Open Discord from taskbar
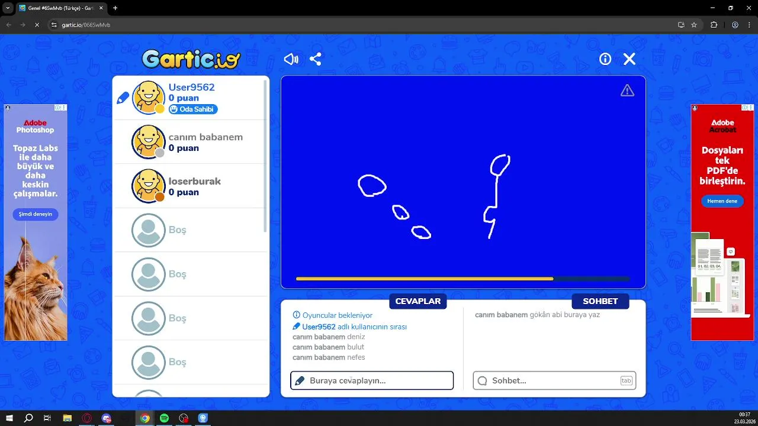The height and width of the screenshot is (426, 758). click(106, 418)
